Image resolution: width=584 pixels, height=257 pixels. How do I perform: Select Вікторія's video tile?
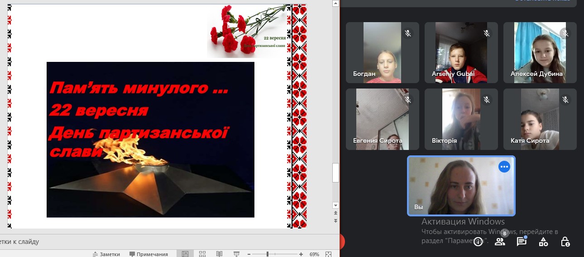tap(461, 119)
